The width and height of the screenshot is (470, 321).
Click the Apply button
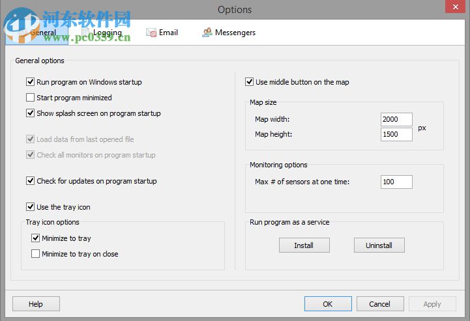coord(432,304)
